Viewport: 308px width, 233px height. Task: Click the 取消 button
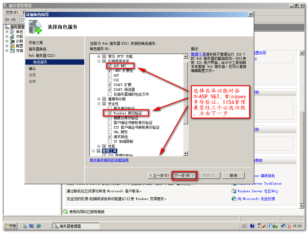point(233,175)
